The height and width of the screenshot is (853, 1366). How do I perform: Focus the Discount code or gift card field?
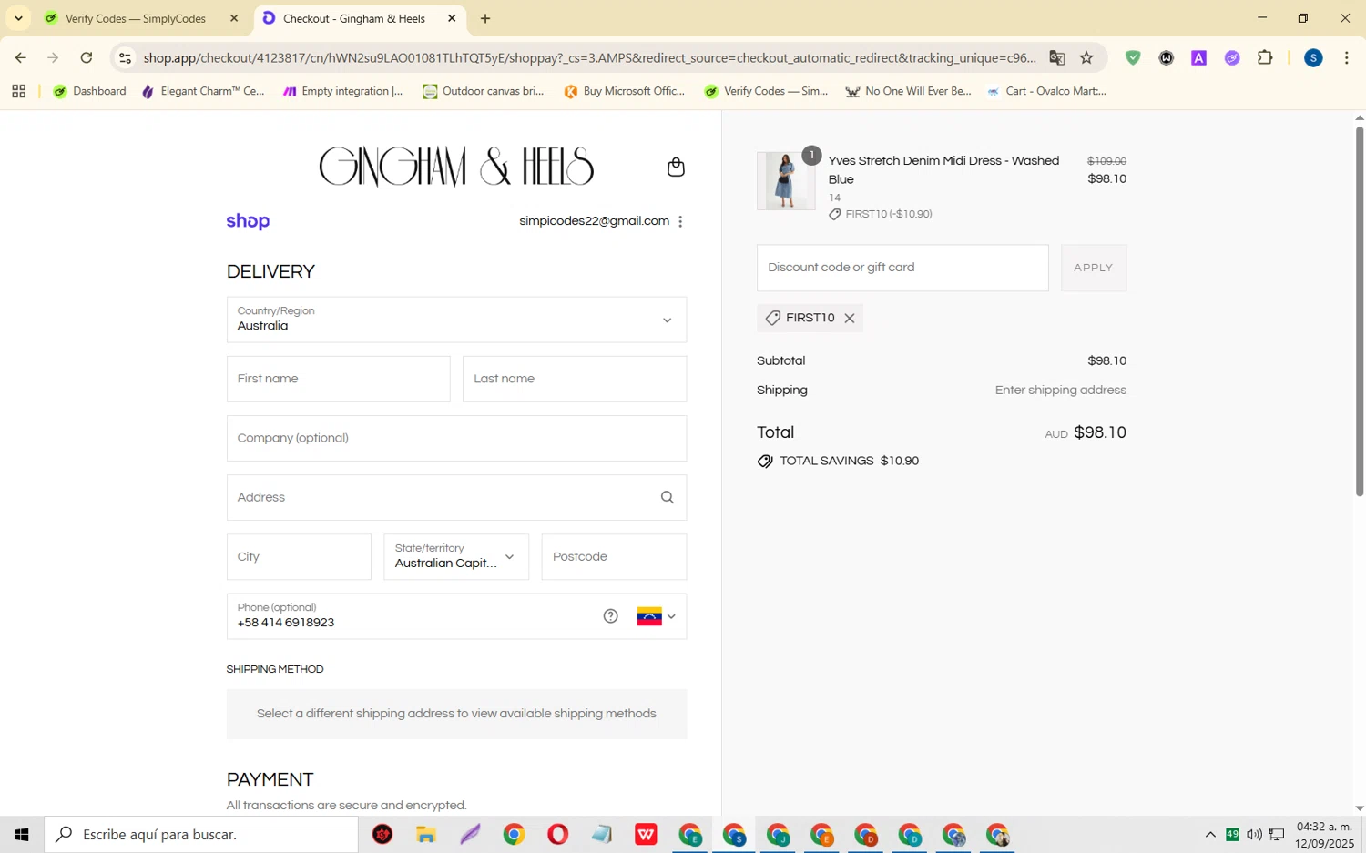[x=902, y=268]
